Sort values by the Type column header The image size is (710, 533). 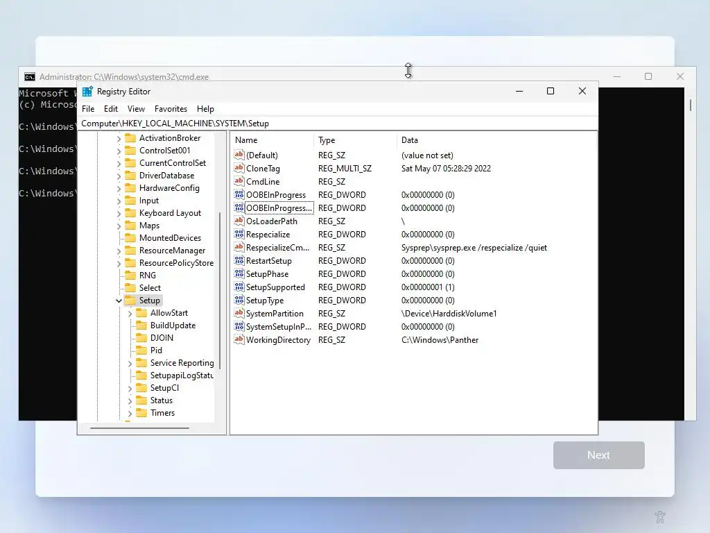point(354,140)
